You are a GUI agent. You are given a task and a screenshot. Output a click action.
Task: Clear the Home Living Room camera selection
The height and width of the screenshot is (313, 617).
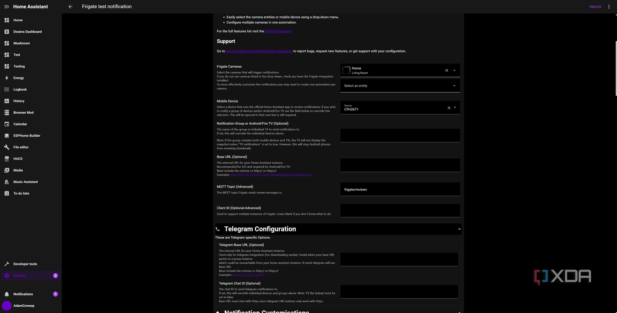447,71
